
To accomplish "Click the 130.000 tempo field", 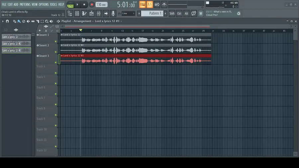I will tap(101, 5).
